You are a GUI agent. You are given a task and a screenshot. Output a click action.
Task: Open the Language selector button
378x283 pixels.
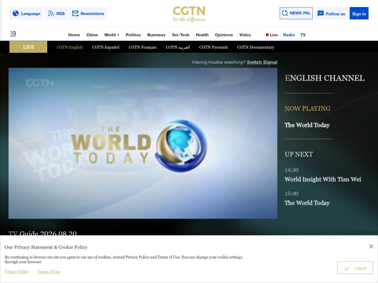pyautogui.click(x=26, y=14)
